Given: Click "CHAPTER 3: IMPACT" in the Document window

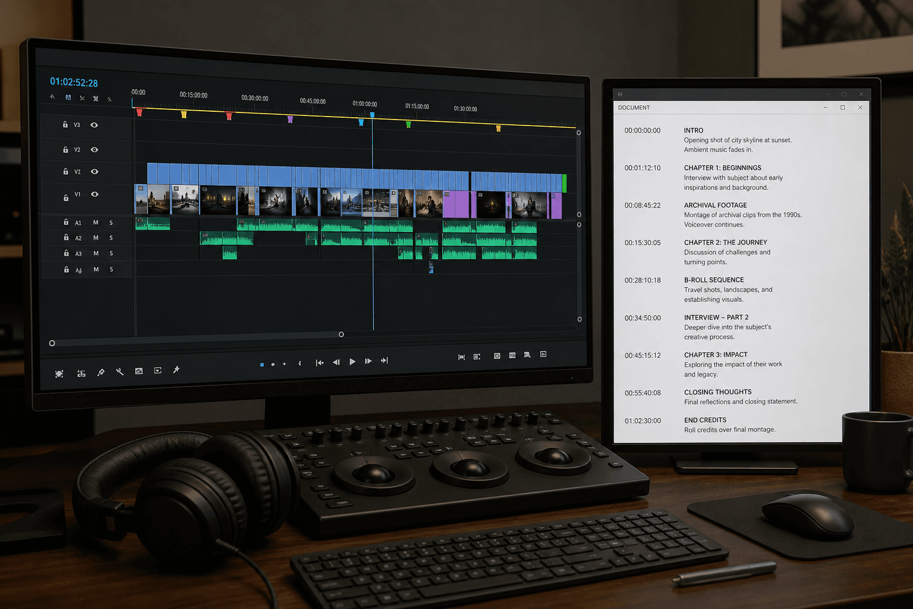Looking at the screenshot, I should pyautogui.click(x=716, y=355).
